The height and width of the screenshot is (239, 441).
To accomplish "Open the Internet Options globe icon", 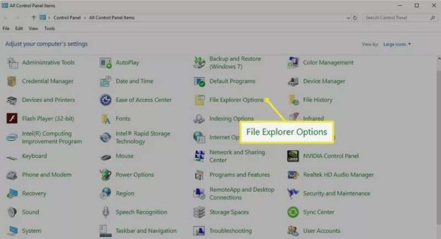I will coord(199,137).
